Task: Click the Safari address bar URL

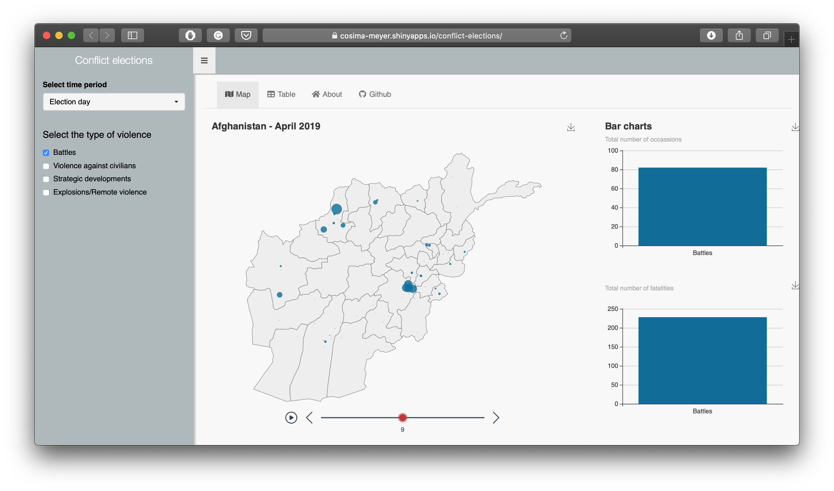Action: click(420, 36)
